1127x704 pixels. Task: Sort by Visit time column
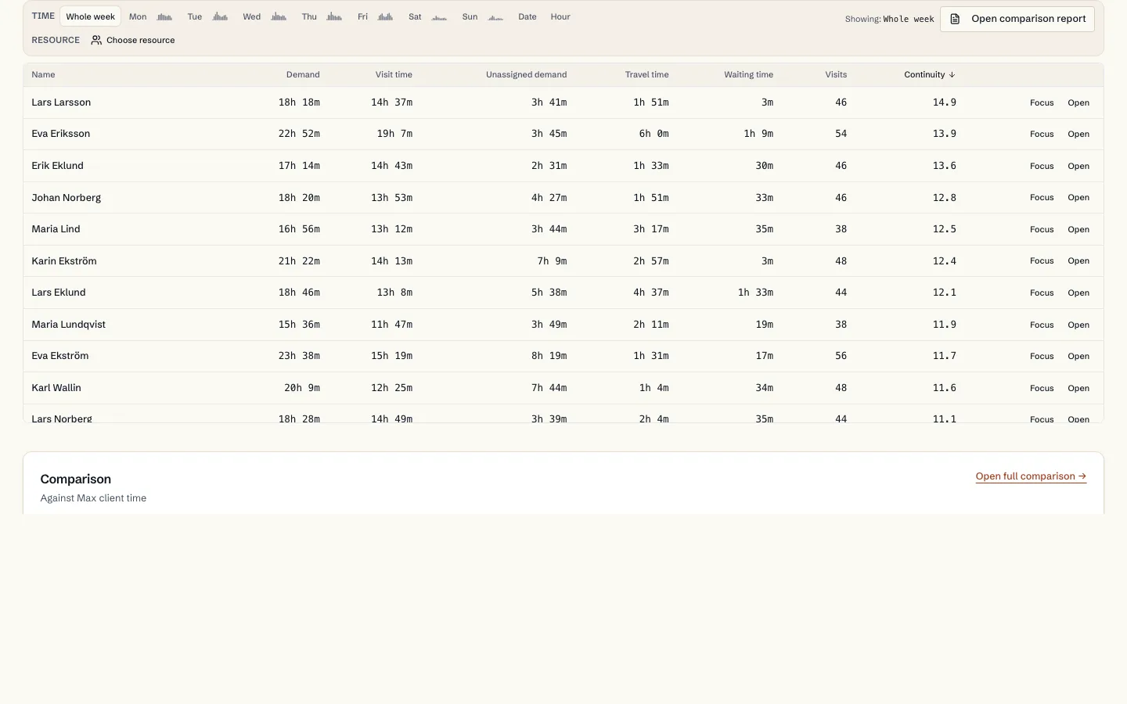tap(394, 75)
